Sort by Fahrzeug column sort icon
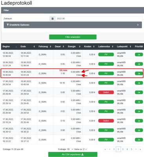 point(51,47)
